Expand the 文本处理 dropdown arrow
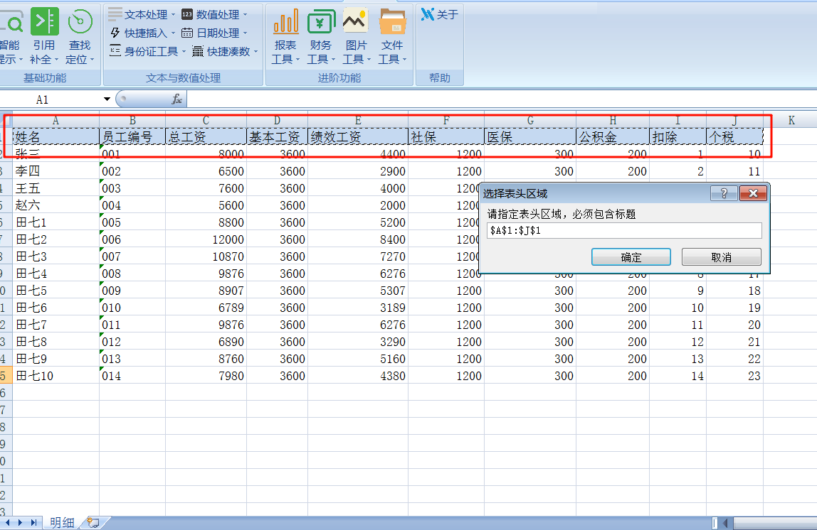817x530 pixels. tap(173, 14)
